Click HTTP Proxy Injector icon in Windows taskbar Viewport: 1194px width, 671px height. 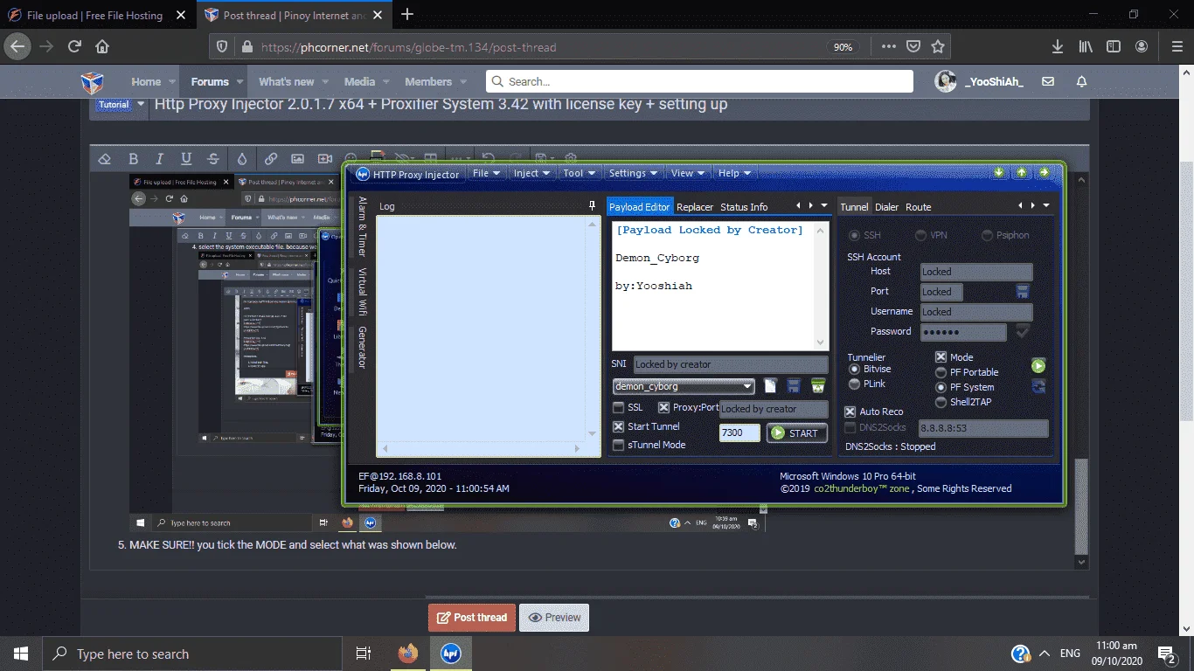pyautogui.click(x=450, y=654)
